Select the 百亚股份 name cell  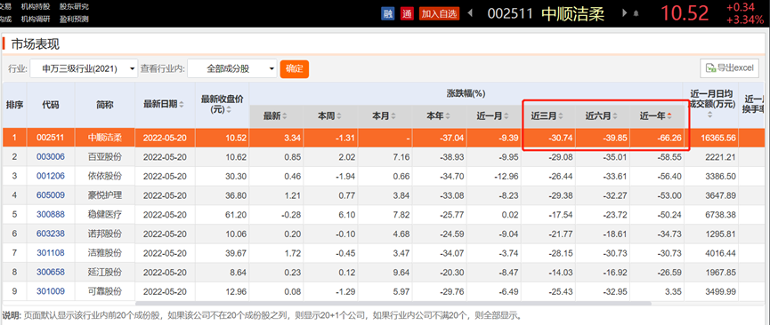pos(105,157)
